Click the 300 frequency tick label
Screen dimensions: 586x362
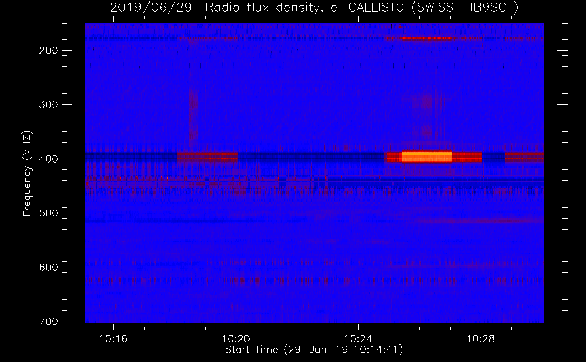48,105
